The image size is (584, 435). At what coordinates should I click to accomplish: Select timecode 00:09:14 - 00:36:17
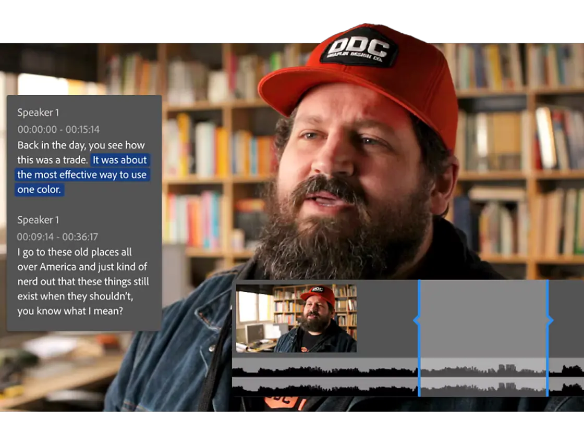pyautogui.click(x=58, y=237)
